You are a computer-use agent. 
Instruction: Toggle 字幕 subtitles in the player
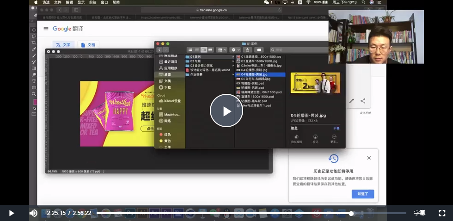420,213
